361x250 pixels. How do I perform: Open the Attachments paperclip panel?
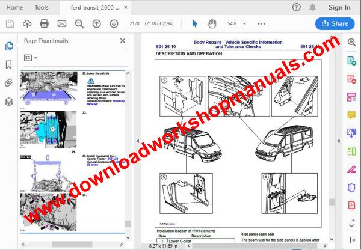(8, 83)
